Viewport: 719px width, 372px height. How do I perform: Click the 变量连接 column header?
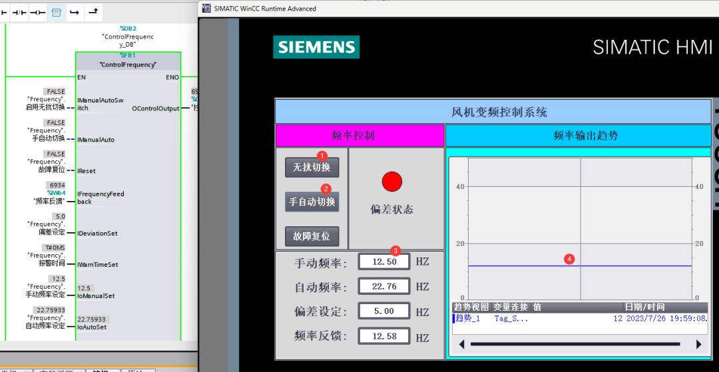[511, 307]
